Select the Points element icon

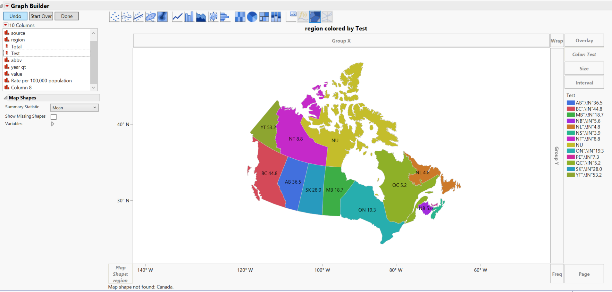click(114, 16)
